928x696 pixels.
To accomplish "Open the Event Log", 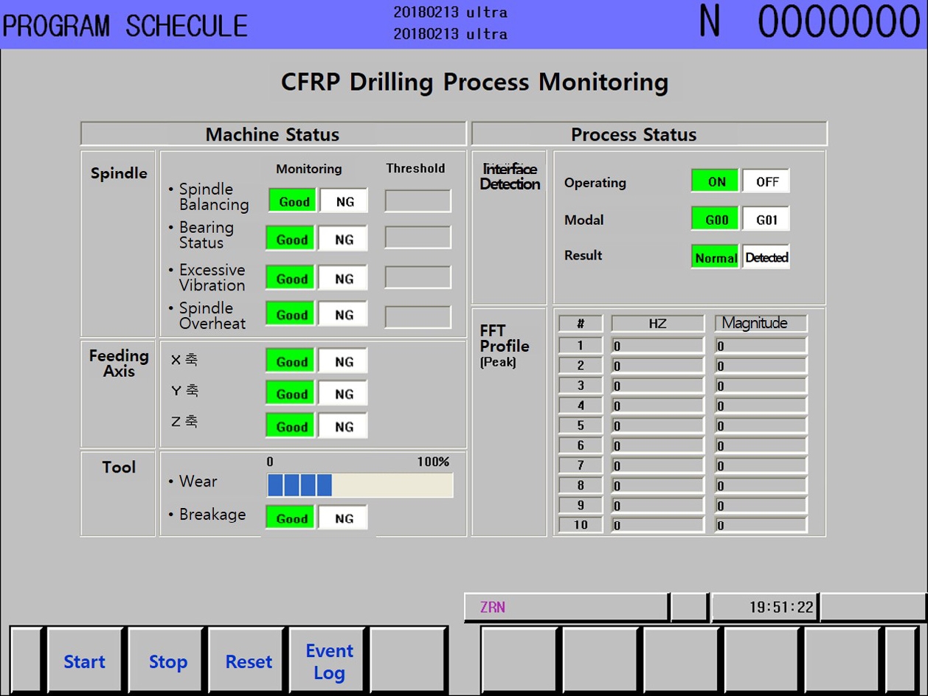I will coord(329,661).
